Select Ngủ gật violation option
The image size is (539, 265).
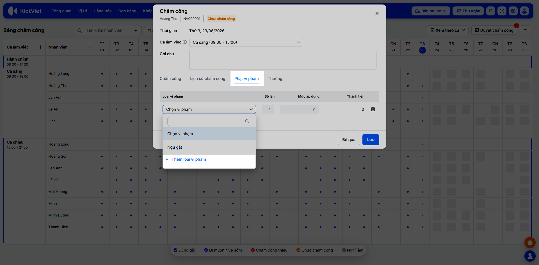(209, 147)
